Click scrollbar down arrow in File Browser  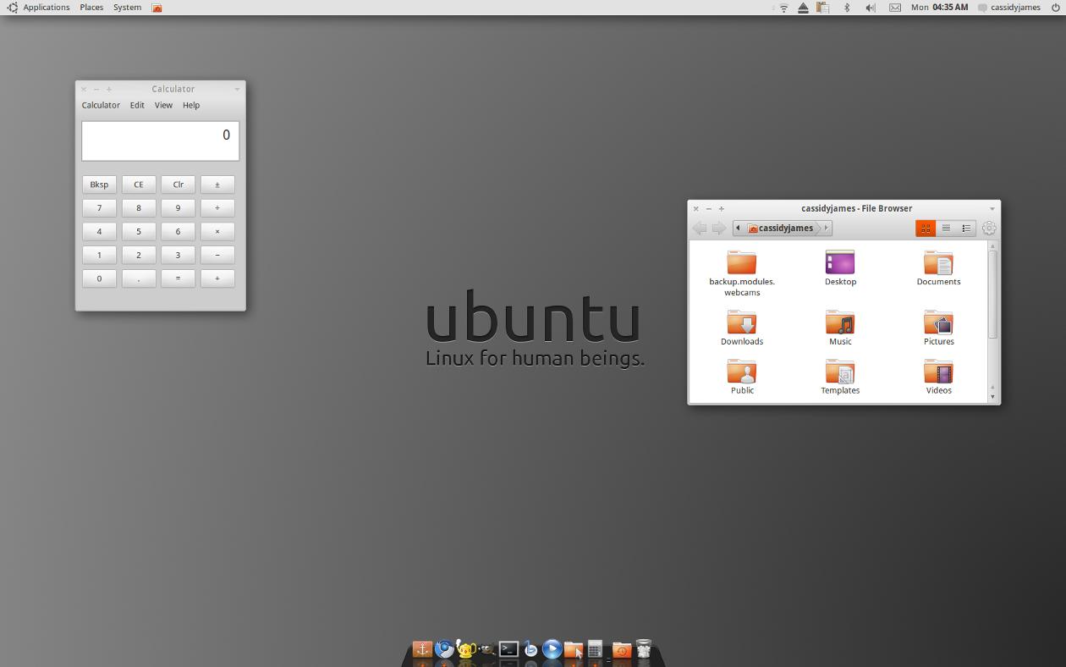(992, 397)
